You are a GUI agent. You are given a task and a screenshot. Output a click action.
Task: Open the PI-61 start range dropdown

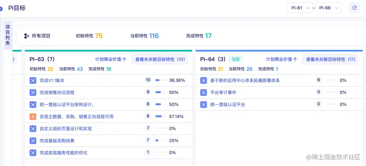coord(300,8)
